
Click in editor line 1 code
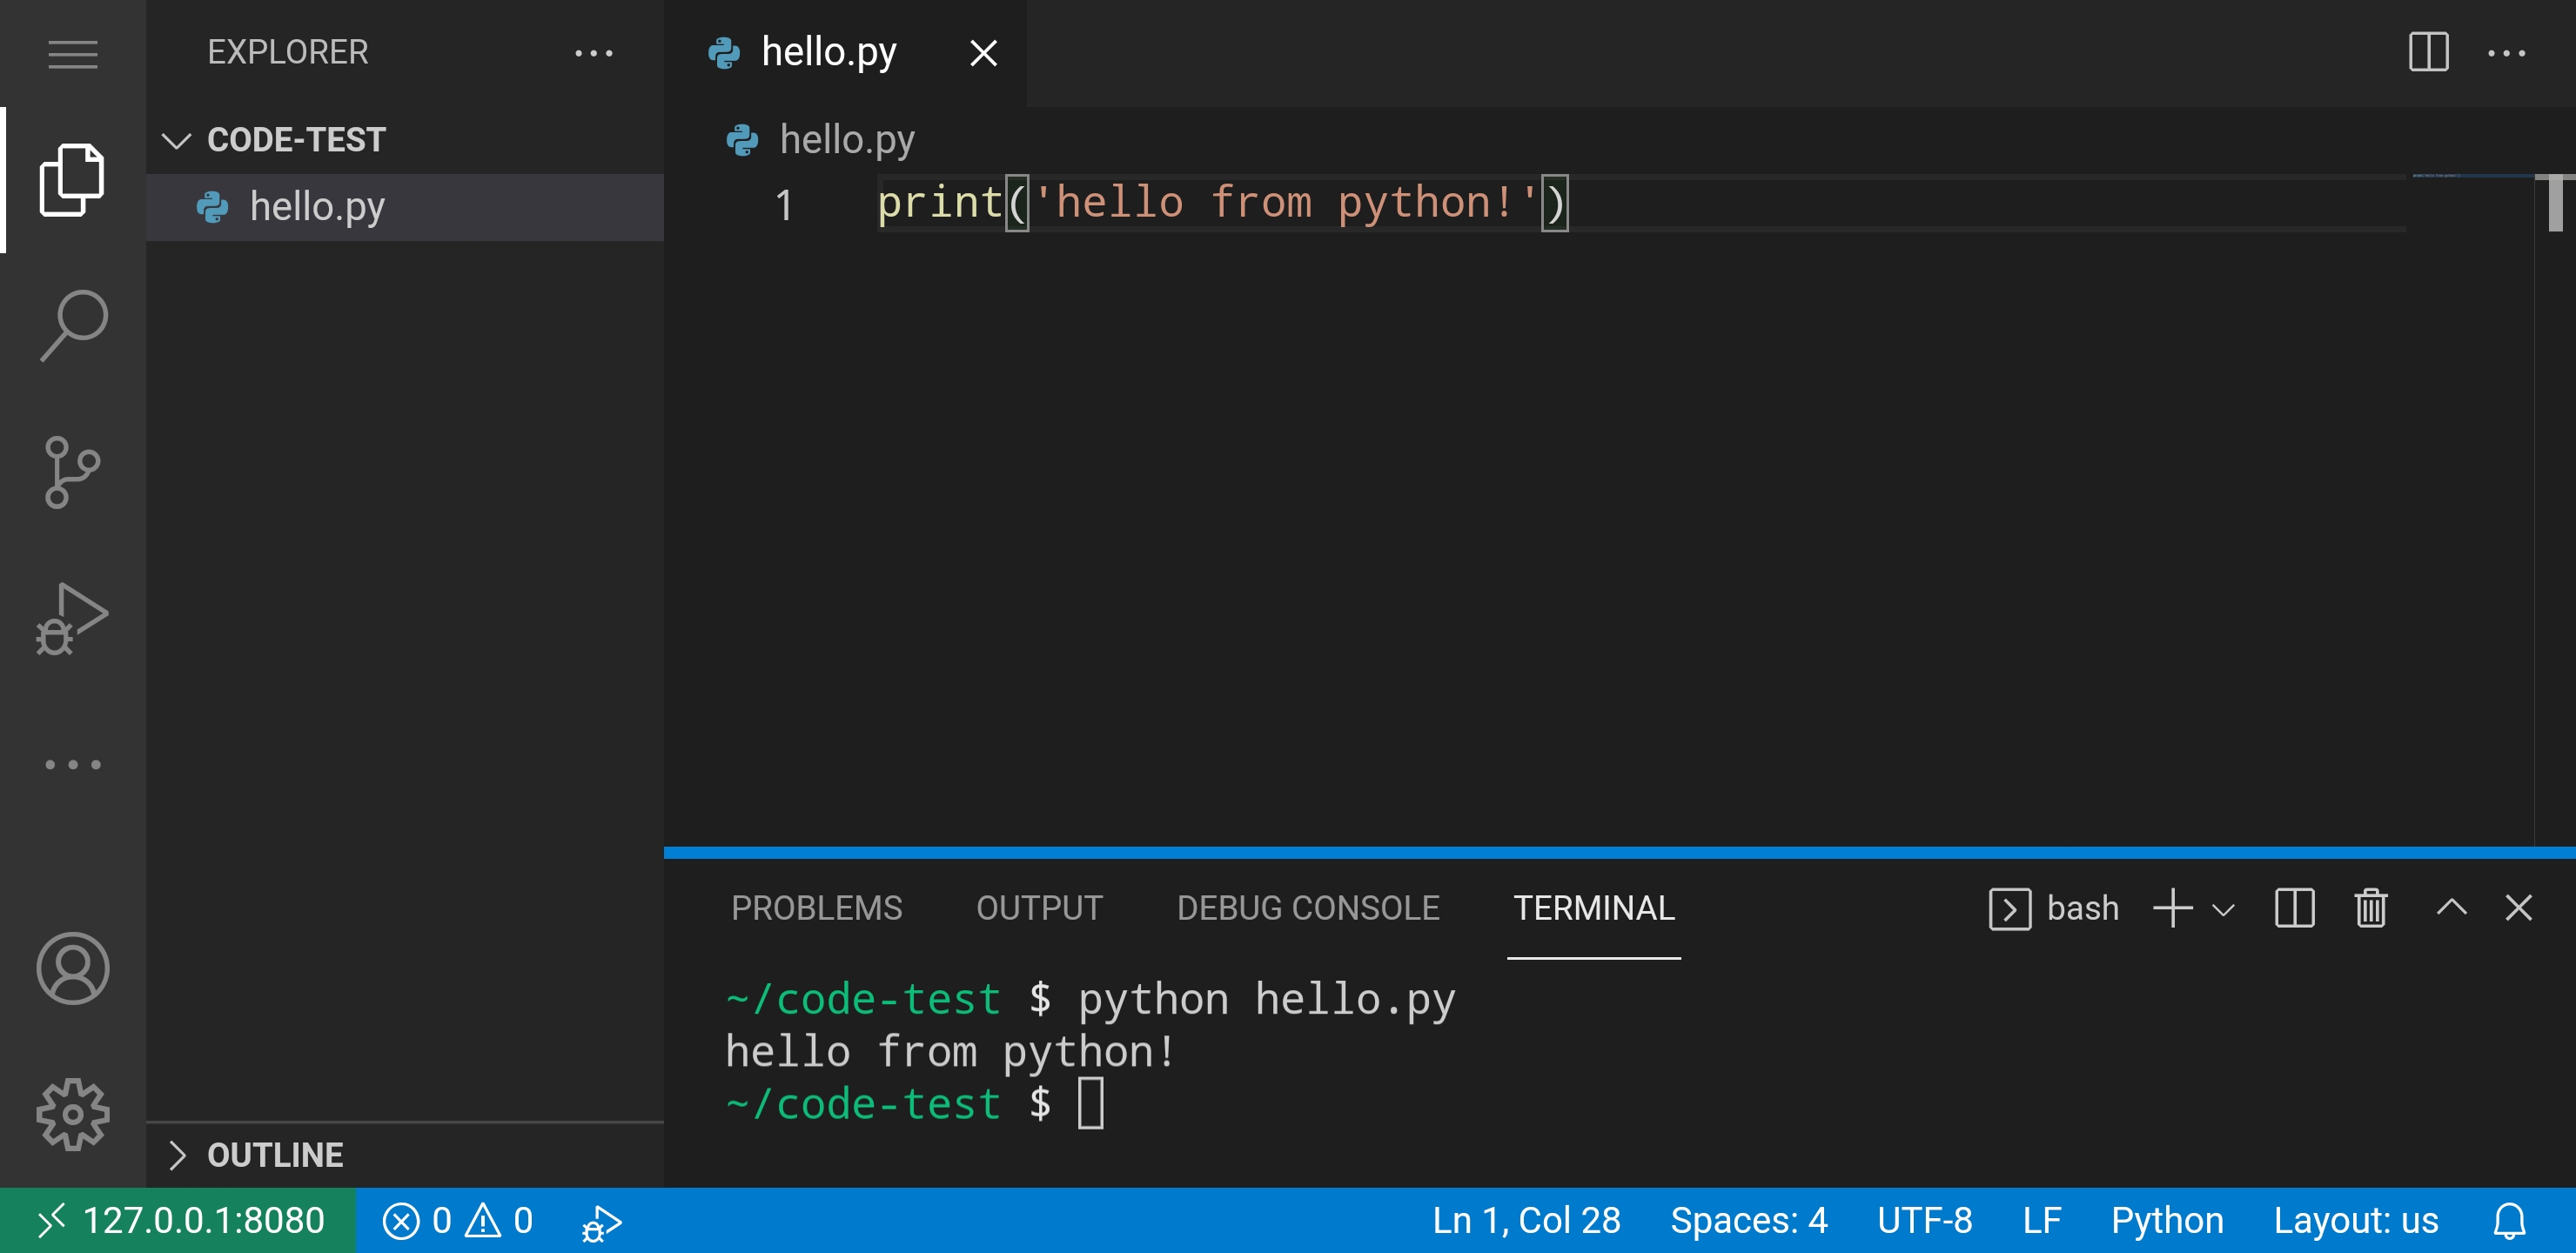[1222, 203]
